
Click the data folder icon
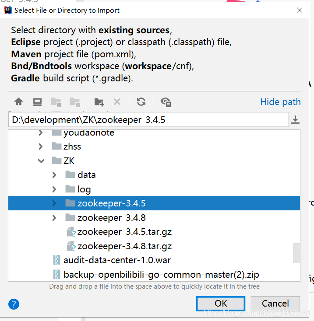click(x=70, y=174)
